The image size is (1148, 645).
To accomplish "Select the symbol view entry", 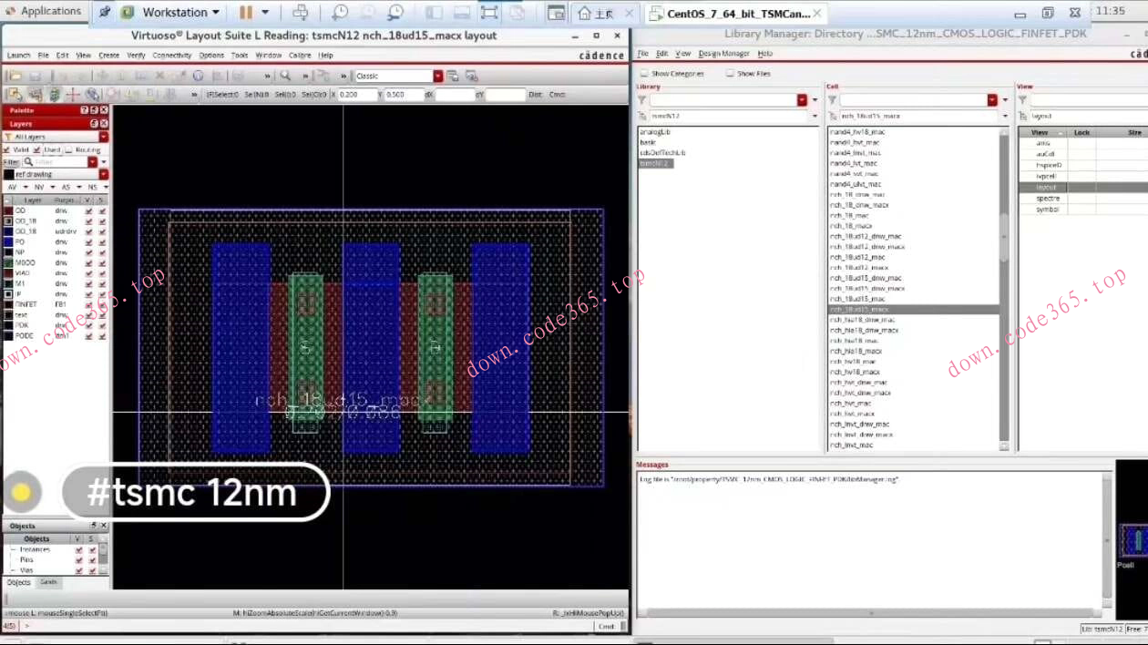I will point(1048,210).
